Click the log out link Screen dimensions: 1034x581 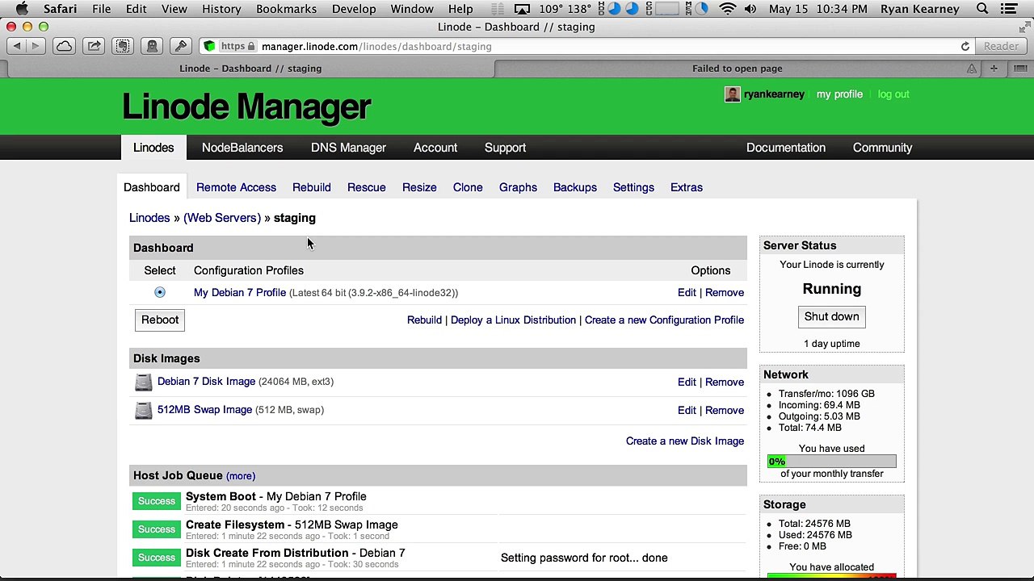(893, 94)
